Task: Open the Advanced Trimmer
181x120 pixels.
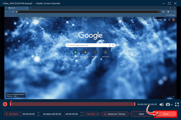Action: tap(115, 114)
